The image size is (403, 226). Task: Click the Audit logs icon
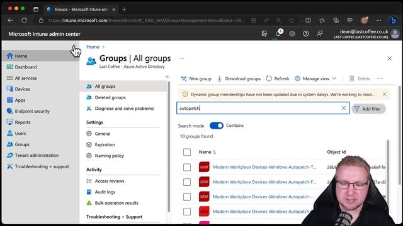(89, 191)
